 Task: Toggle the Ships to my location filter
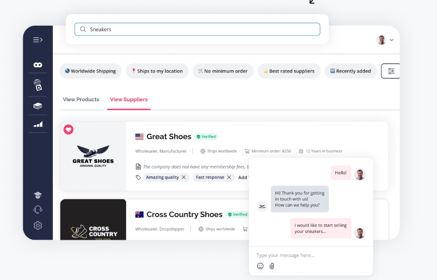coord(157,71)
